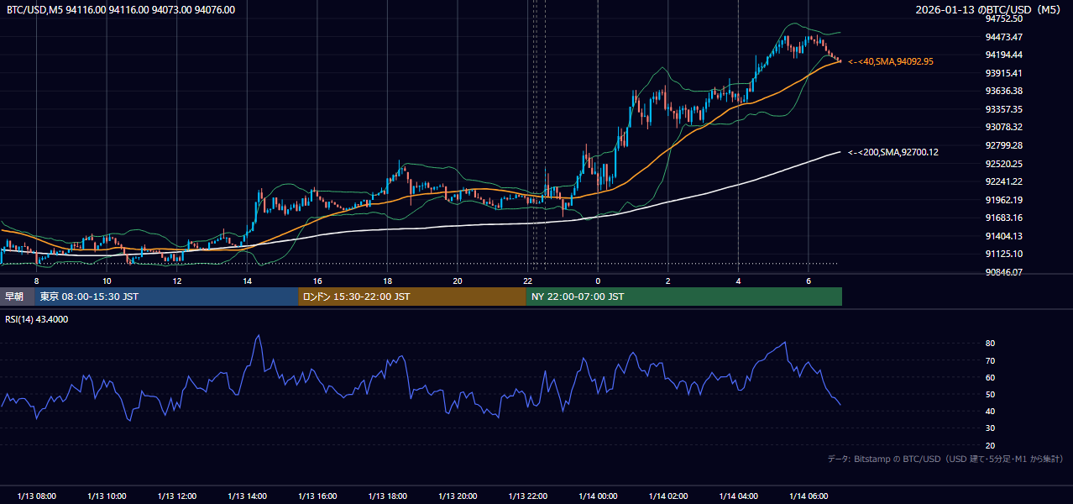Viewport: 1073px width, 504px height.
Task: Click the 1/14 00:00 time axis label
Action: (x=598, y=496)
